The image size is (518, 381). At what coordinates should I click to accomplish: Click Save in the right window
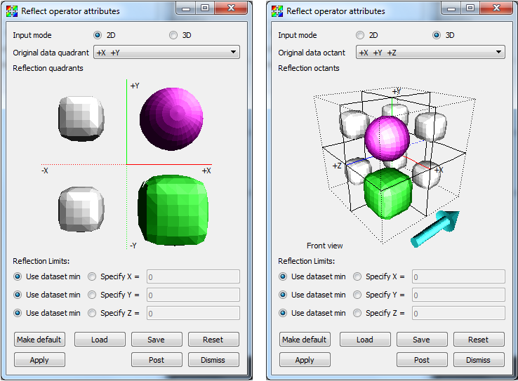coord(422,340)
